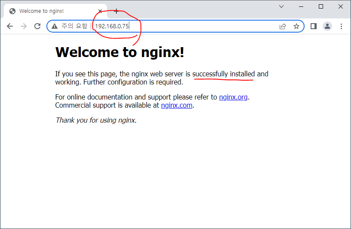The image size is (351, 229).
Task: Click the Welcome to nginx! heading
Action: click(120, 52)
